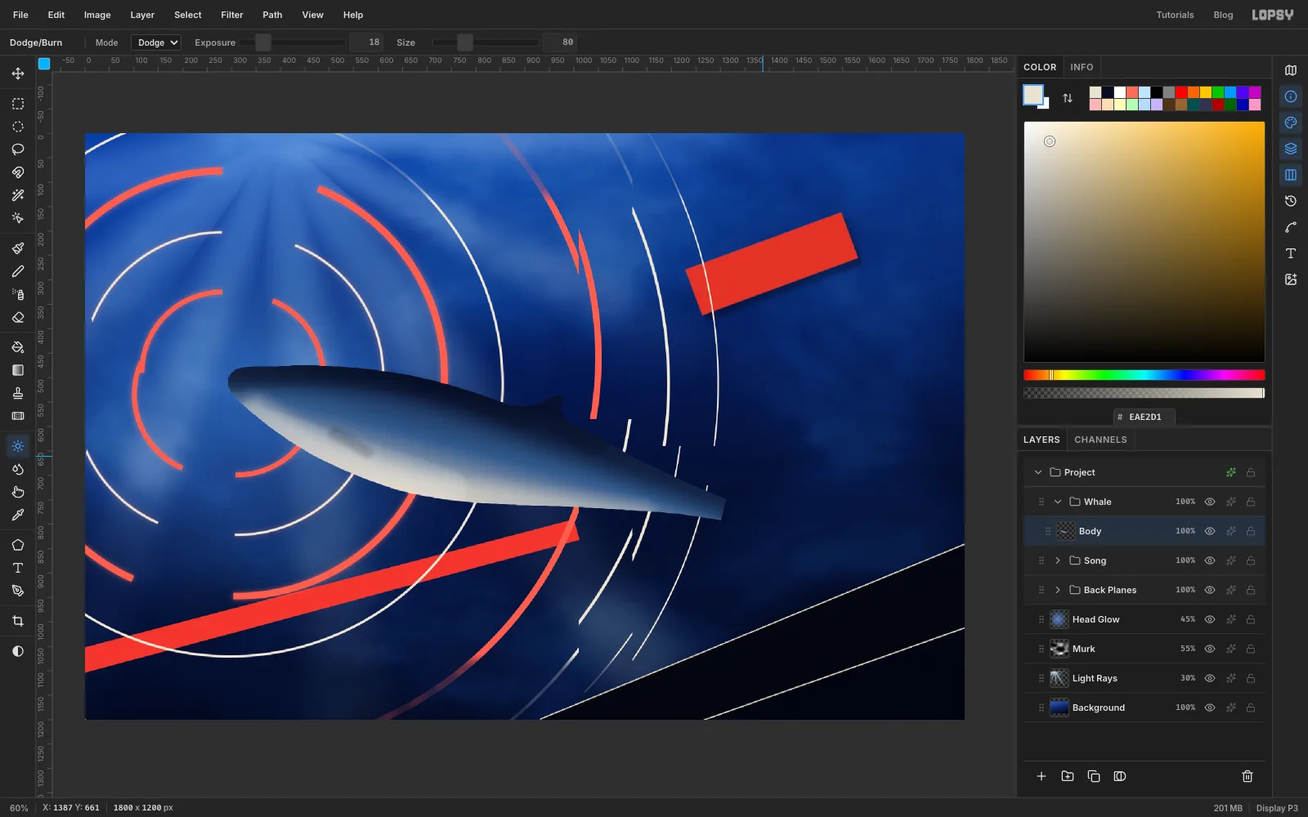This screenshot has height=817, width=1308.
Task: Lock the Background layer
Action: (1251, 708)
